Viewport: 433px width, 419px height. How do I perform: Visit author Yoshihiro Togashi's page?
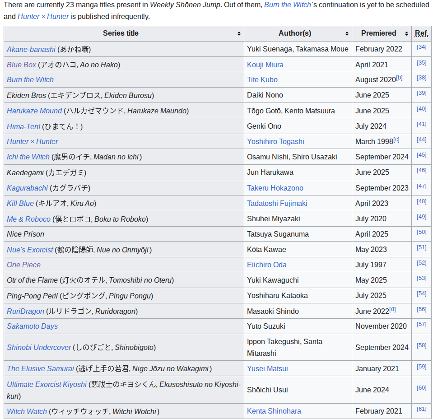[x=275, y=142]
